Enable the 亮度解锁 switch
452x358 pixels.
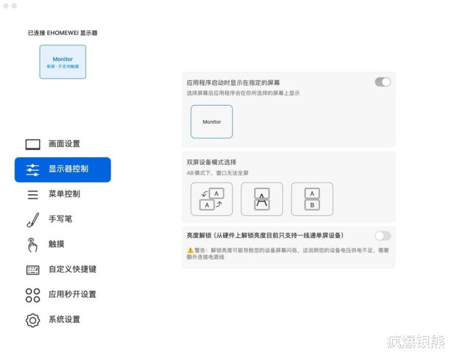(x=383, y=236)
